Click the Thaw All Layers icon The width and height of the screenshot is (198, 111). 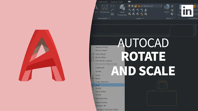[137, 14]
